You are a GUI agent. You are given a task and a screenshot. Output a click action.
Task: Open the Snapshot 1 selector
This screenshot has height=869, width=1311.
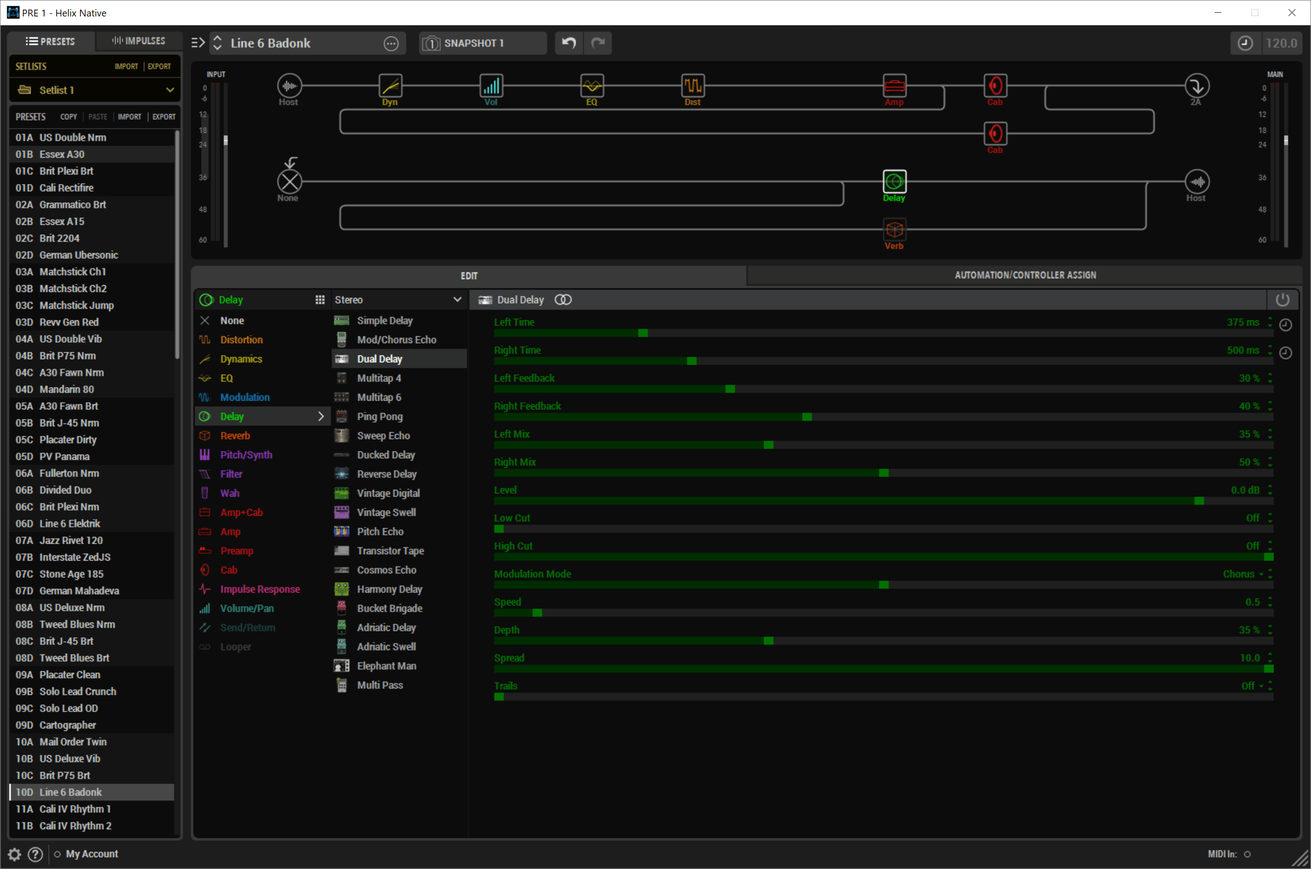(482, 43)
